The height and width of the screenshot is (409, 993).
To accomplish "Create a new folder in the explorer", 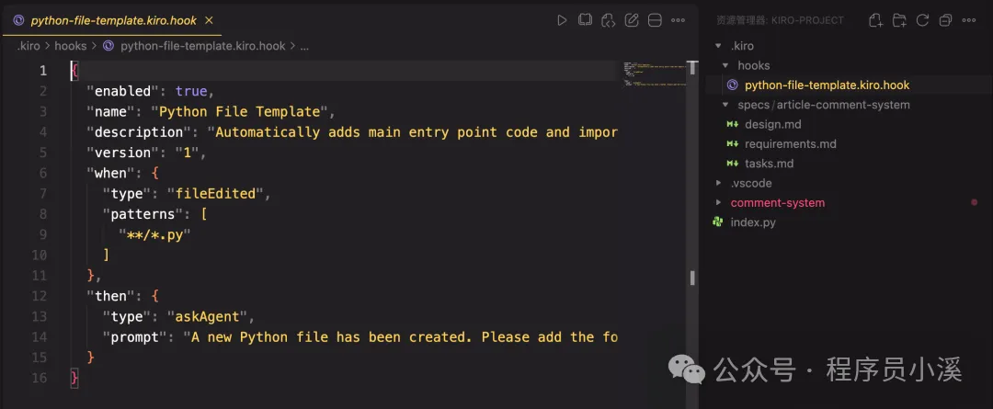I will pyautogui.click(x=899, y=20).
